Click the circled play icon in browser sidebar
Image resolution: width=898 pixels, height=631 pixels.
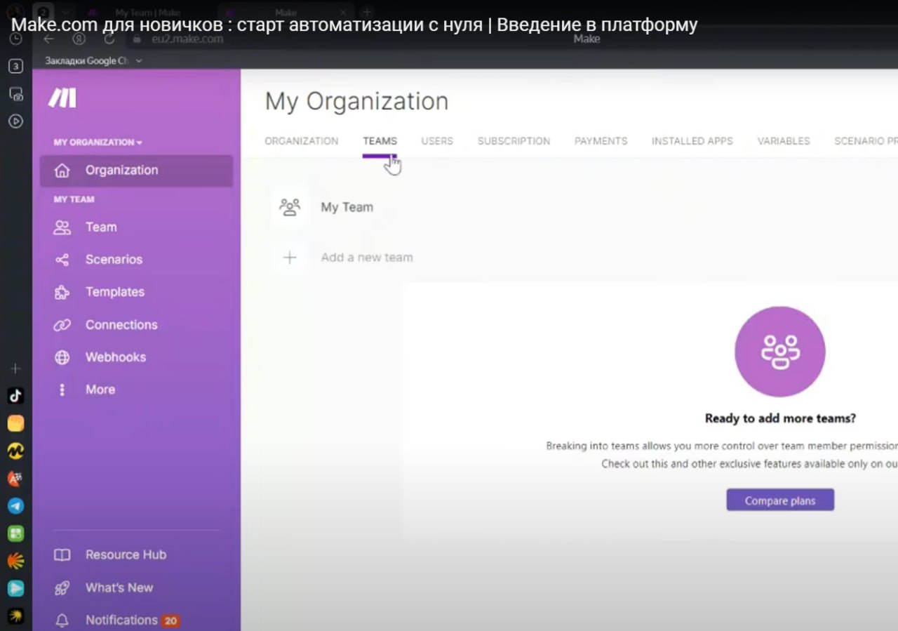(15, 121)
